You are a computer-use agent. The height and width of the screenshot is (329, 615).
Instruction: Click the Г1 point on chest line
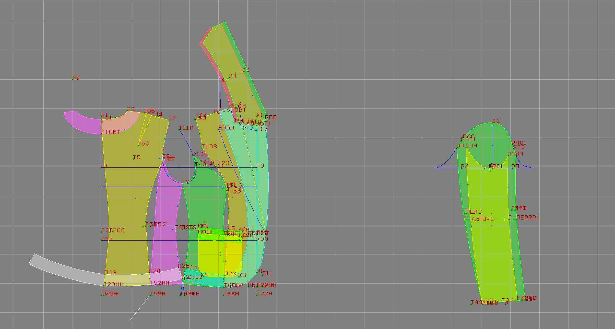(x=102, y=167)
